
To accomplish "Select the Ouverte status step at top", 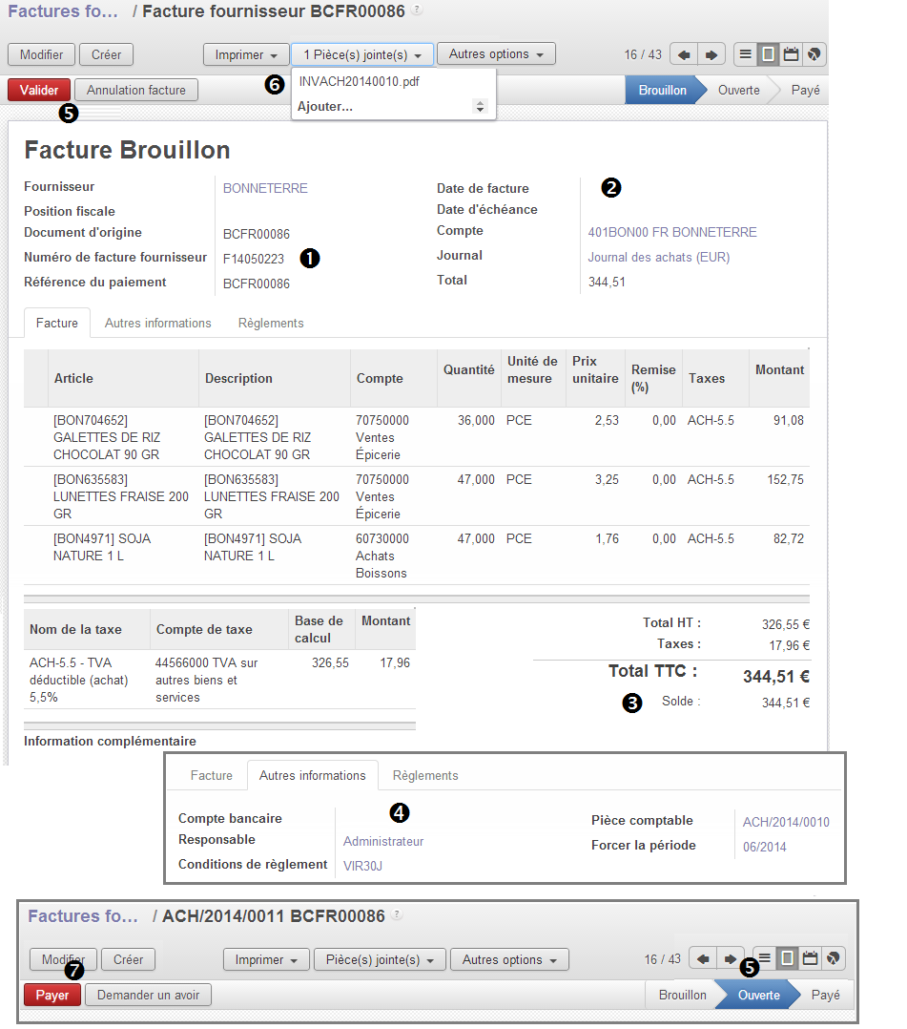I will pos(738,90).
